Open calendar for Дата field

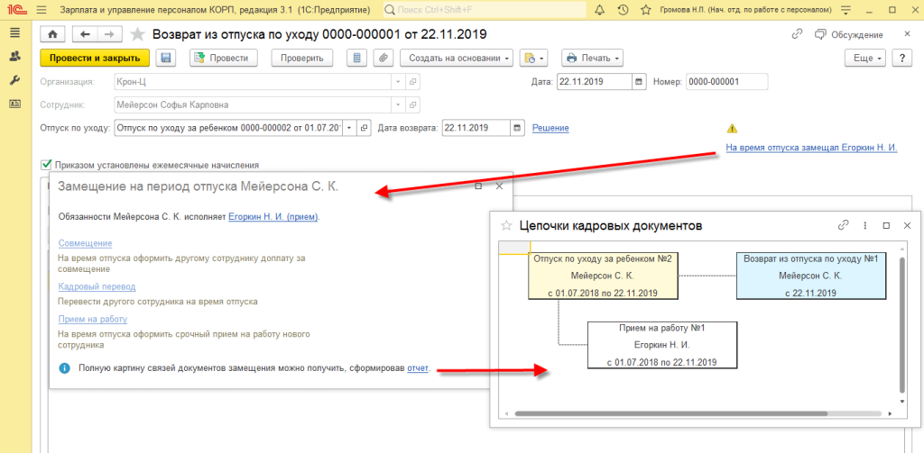[638, 82]
